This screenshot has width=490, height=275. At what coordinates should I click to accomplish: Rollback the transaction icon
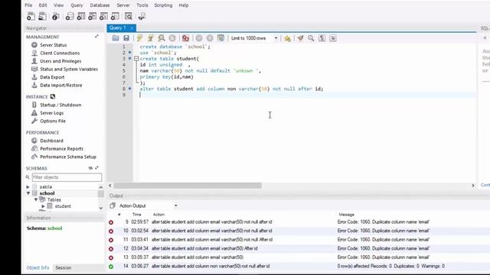click(x=210, y=38)
